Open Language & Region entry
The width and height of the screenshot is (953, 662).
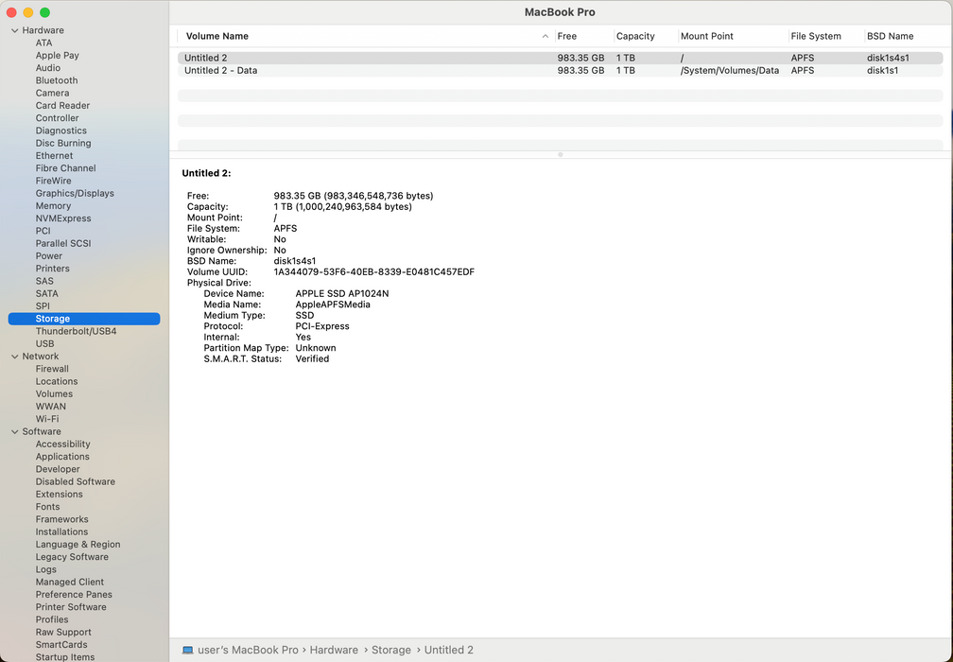78,544
